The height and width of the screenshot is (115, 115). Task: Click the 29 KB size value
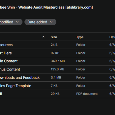click(55, 94)
